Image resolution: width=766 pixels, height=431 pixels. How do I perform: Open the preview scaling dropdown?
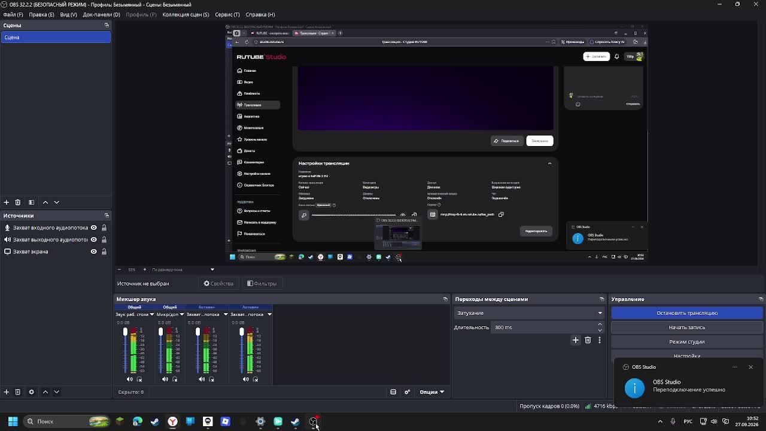182,269
